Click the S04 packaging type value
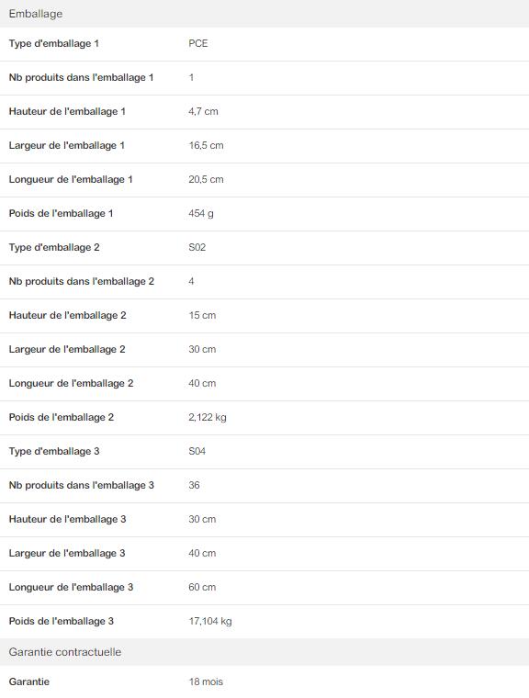The image size is (529, 698). (x=197, y=451)
